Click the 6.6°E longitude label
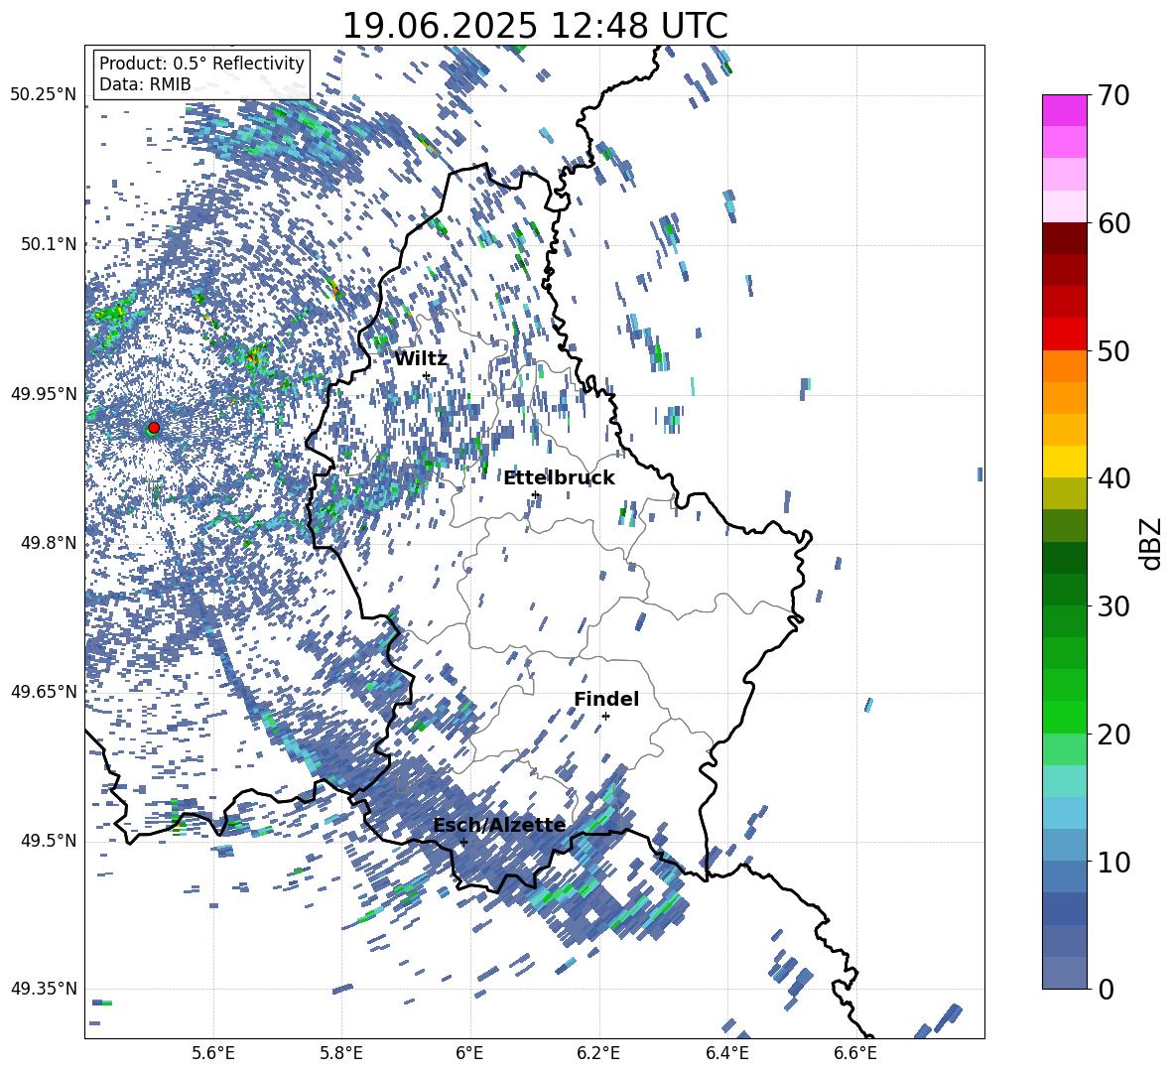The width and height of the screenshot is (1175, 1073). 855,1053
